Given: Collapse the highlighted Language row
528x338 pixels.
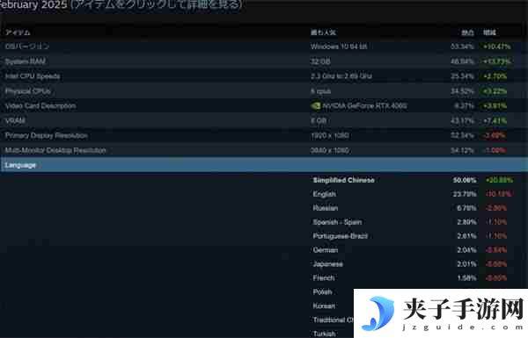Looking at the screenshot, I should coord(264,165).
